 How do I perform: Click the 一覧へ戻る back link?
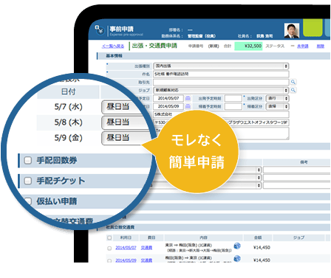[113, 46]
